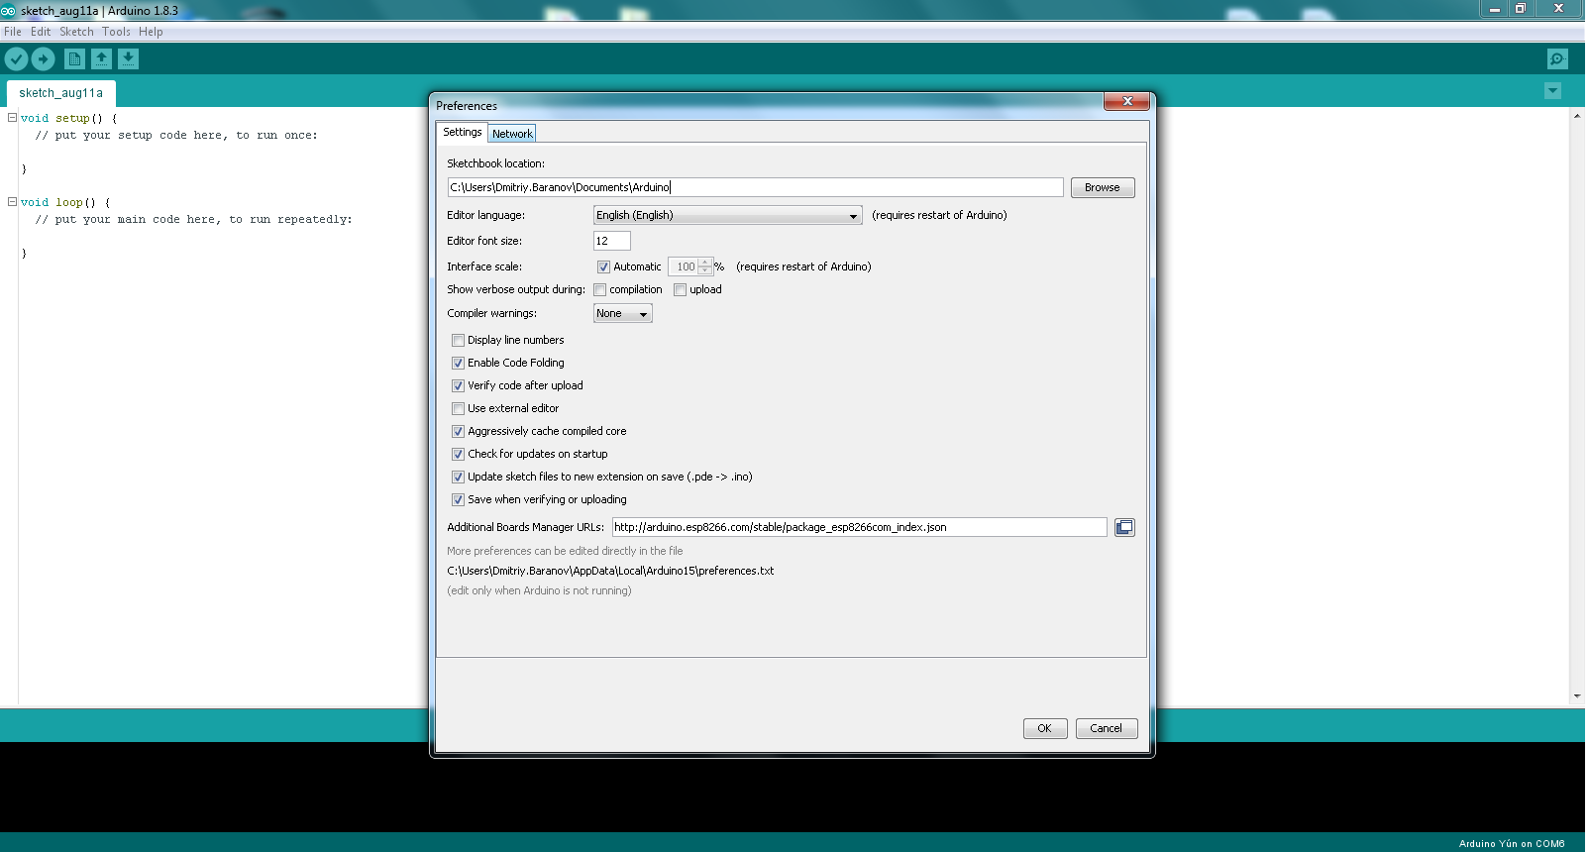Switch to the Network tab
This screenshot has height=852, width=1589.
point(512,134)
